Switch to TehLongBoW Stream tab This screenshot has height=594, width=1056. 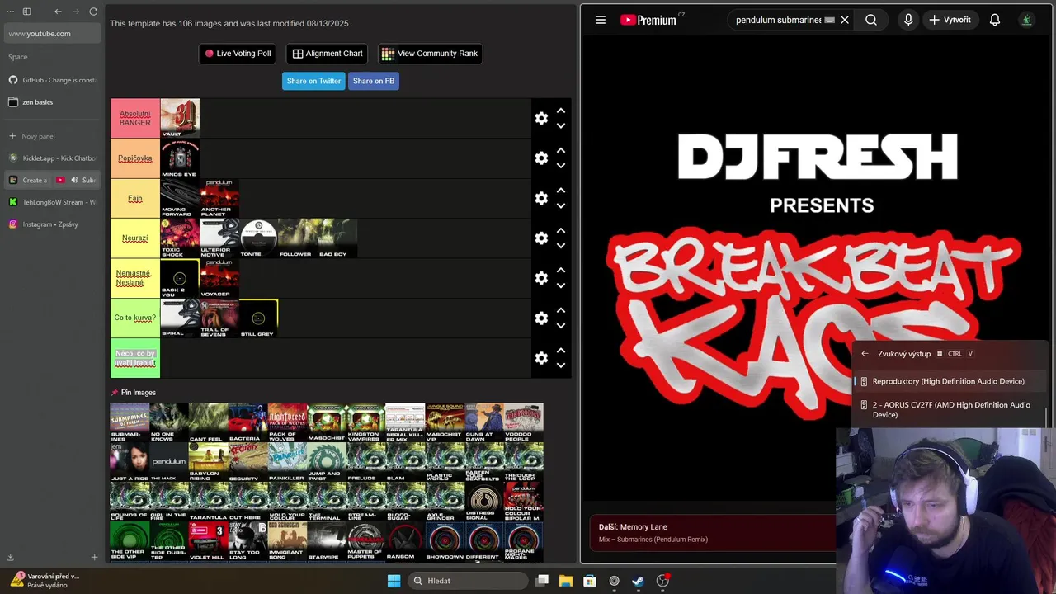click(x=53, y=202)
